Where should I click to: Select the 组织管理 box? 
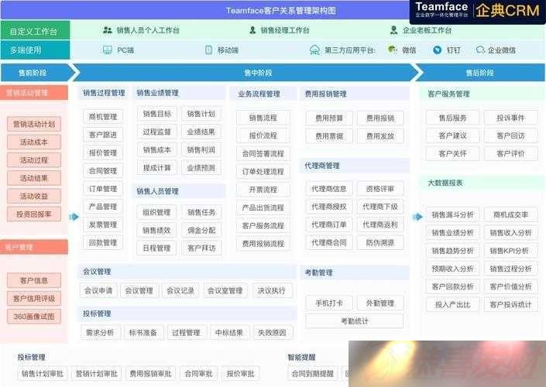pos(156,212)
